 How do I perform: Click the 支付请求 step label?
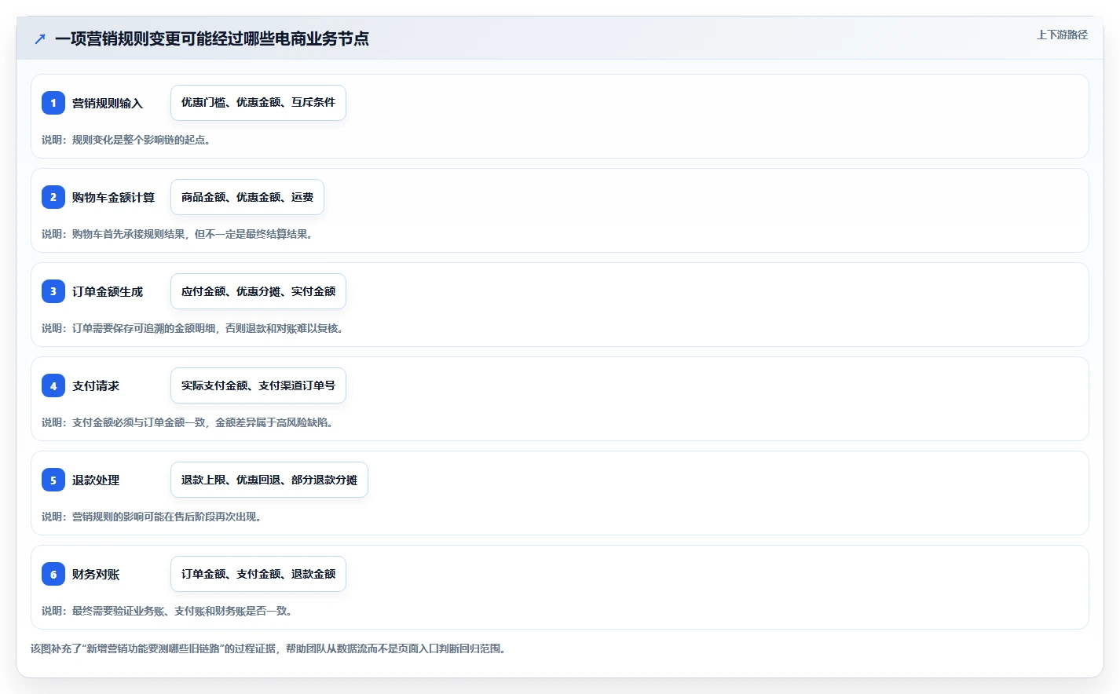pyautogui.click(x=96, y=385)
